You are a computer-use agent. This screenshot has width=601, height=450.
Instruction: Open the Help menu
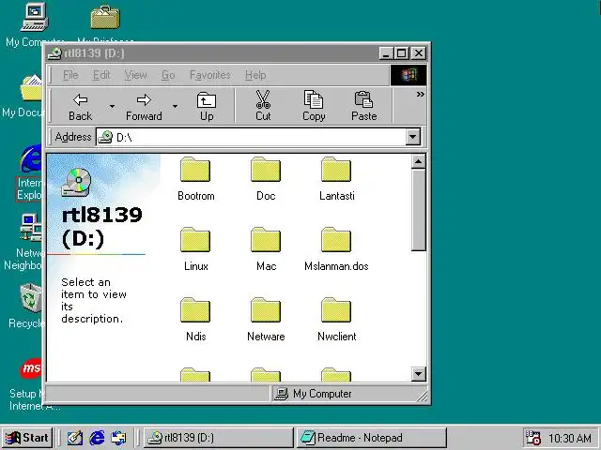pyautogui.click(x=255, y=75)
